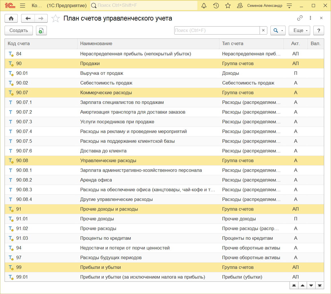Select row Другие управленческие расходы

click(x=164, y=200)
